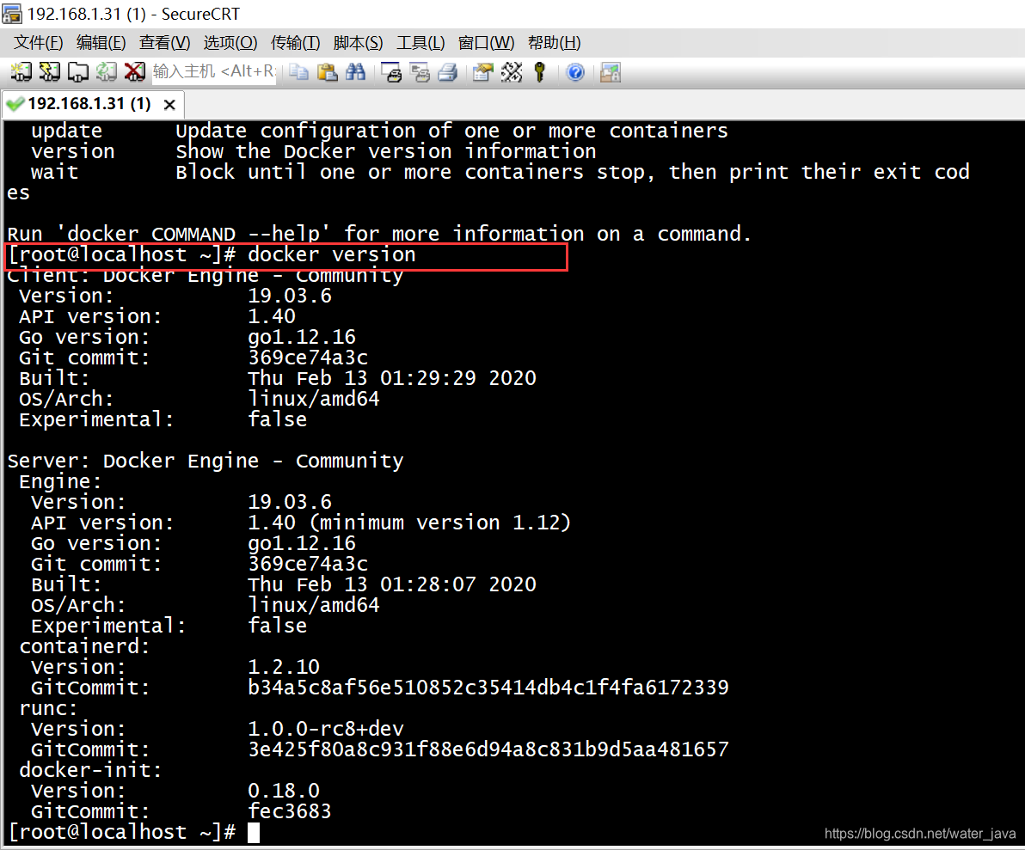The height and width of the screenshot is (850, 1025).
Task: Click 'Thu Feb 13 01:29:29 2020' build time
Action: point(392,378)
